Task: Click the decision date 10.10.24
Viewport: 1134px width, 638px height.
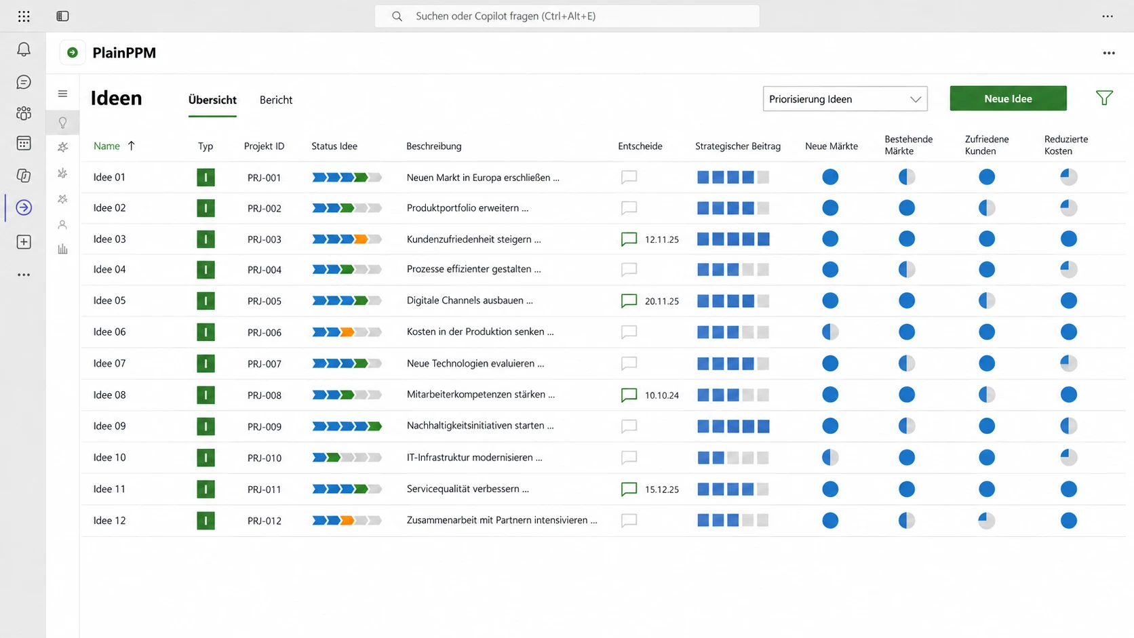Action: 662,395
